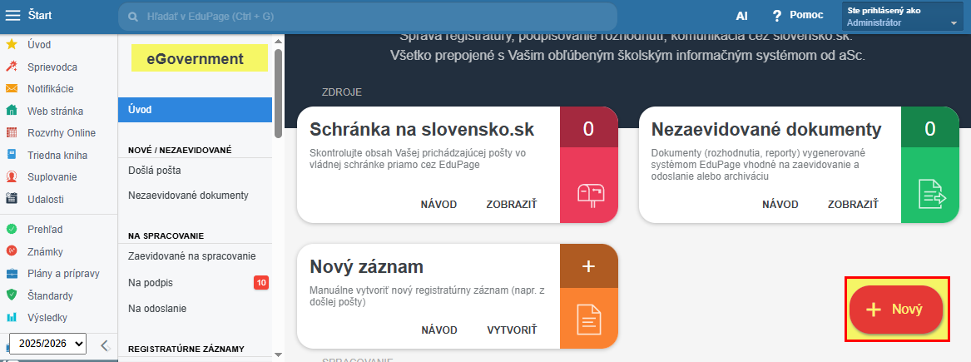Open the AI assistant in top bar
The image size is (971, 362).
742,16
